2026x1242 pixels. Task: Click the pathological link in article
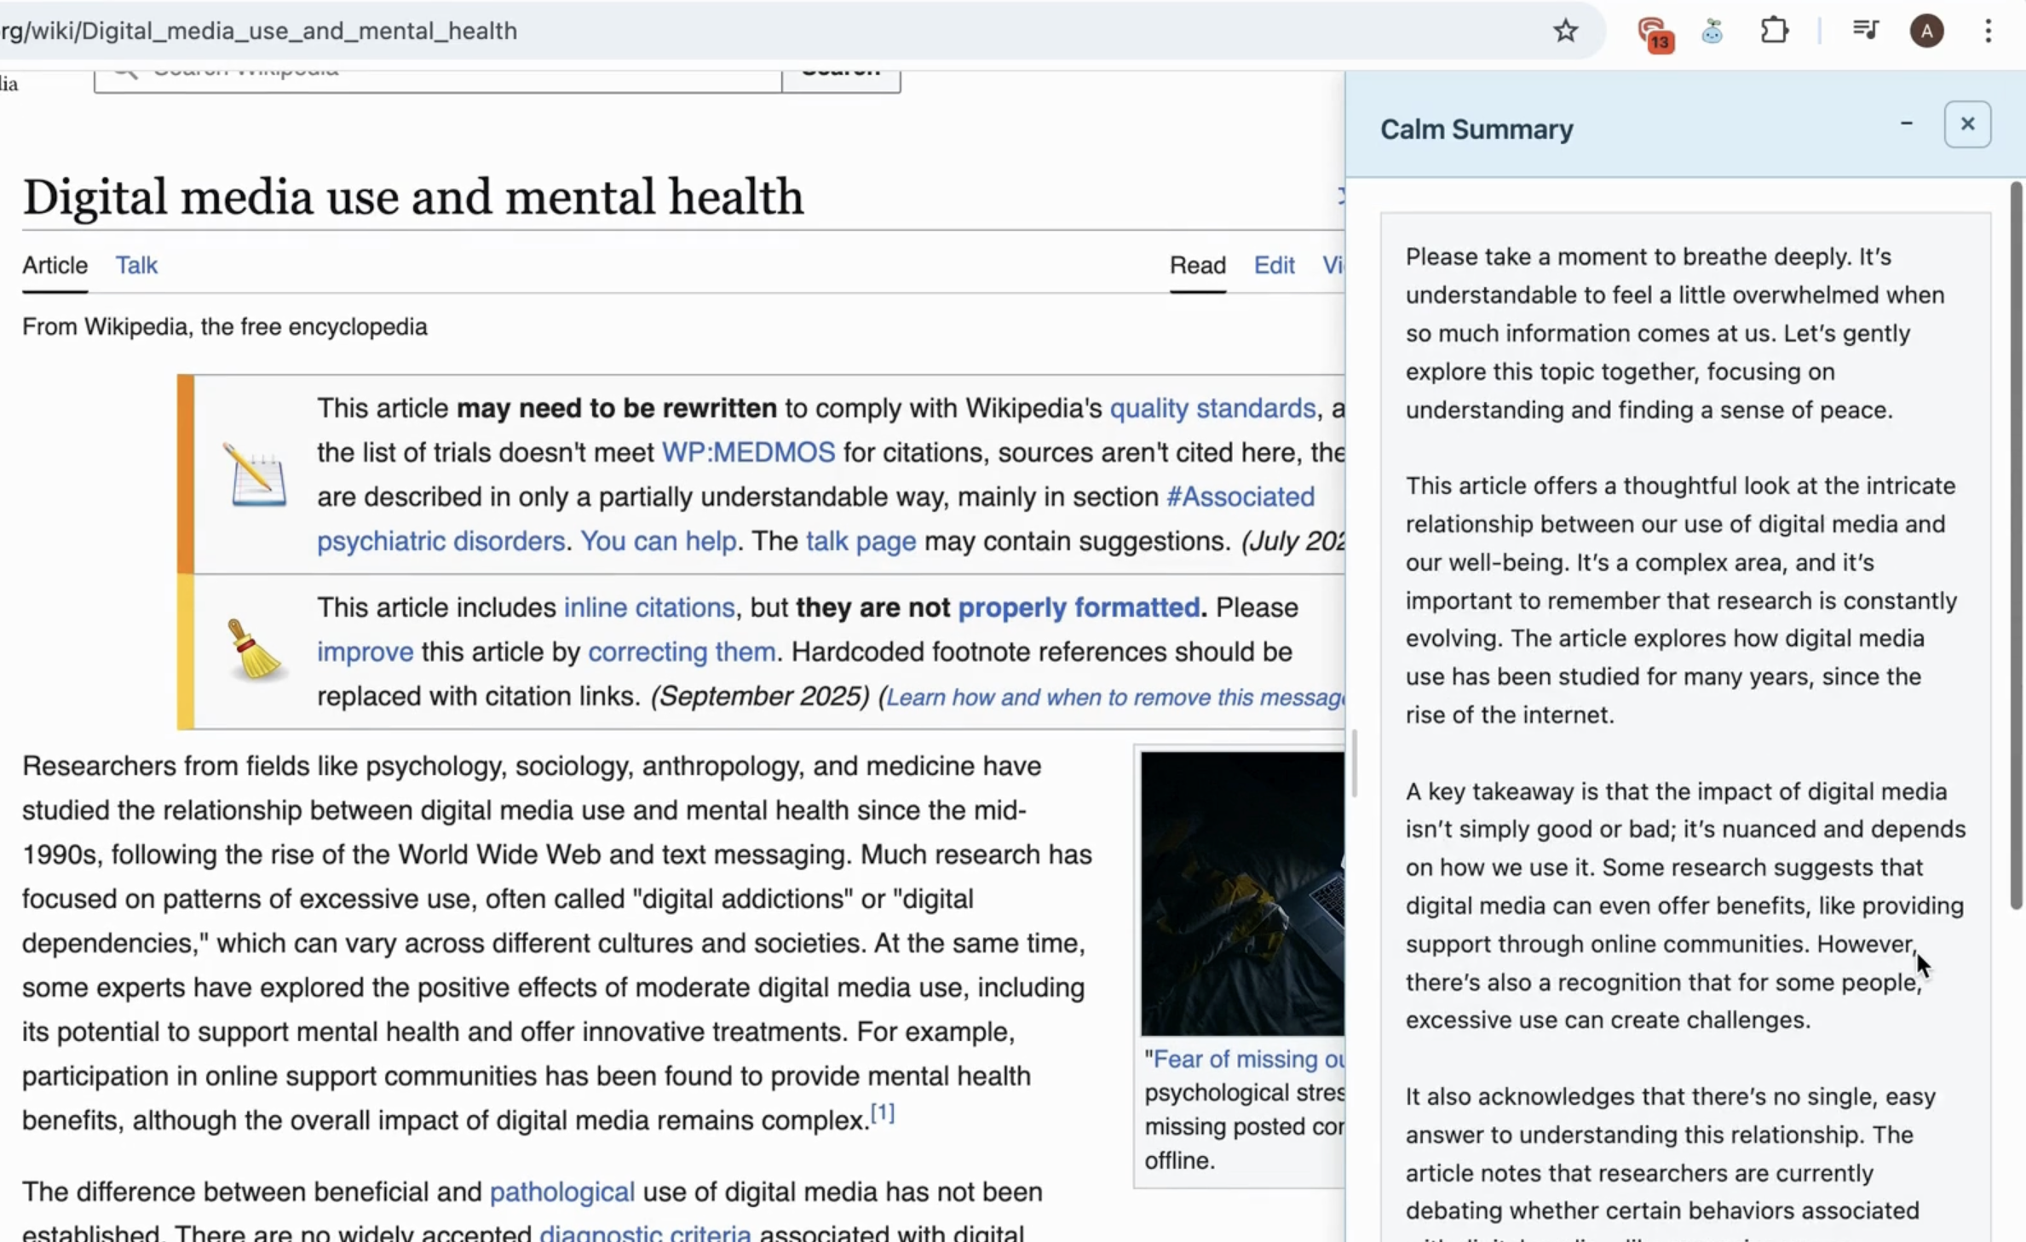point(561,1191)
